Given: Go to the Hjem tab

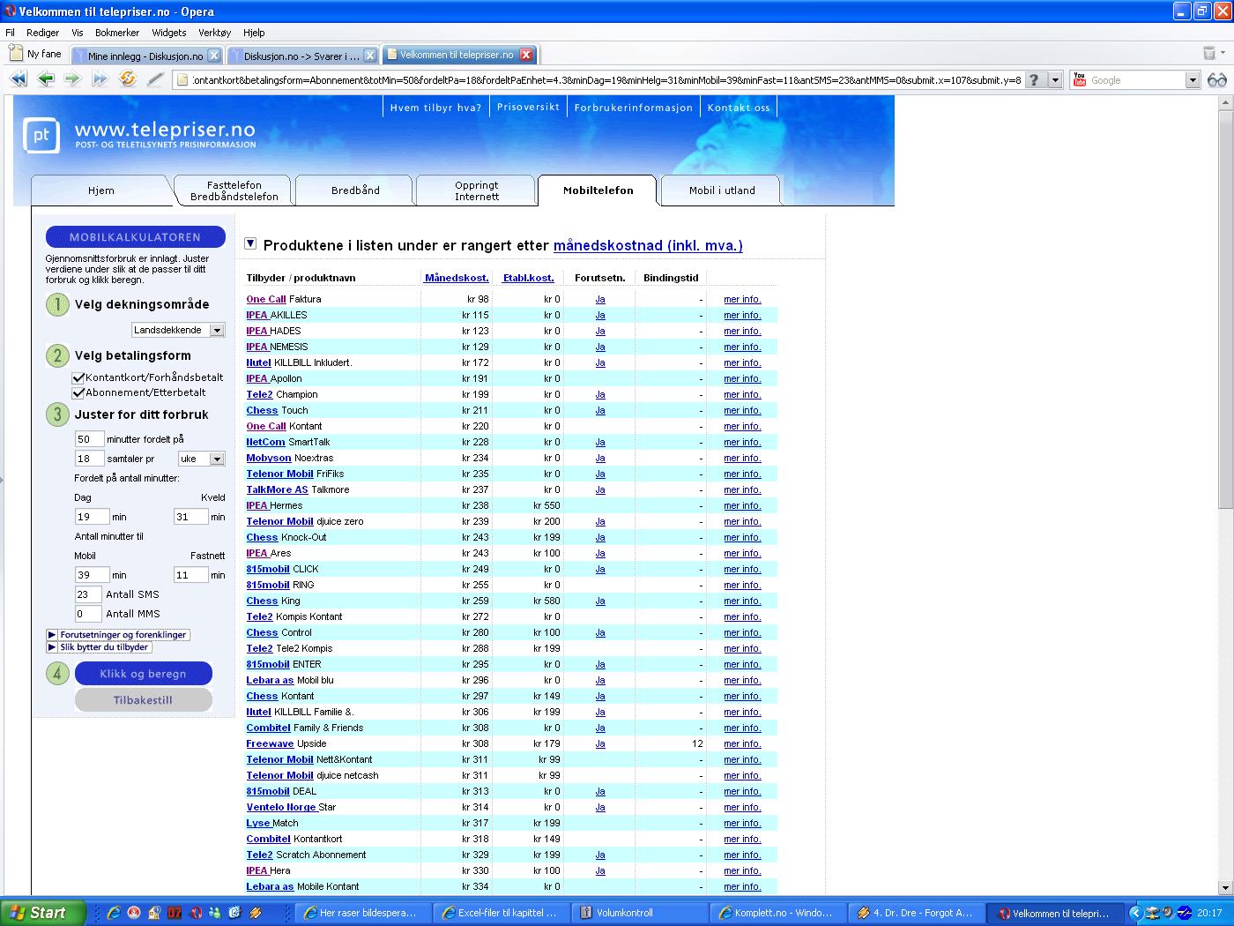Looking at the screenshot, I should 100,190.
